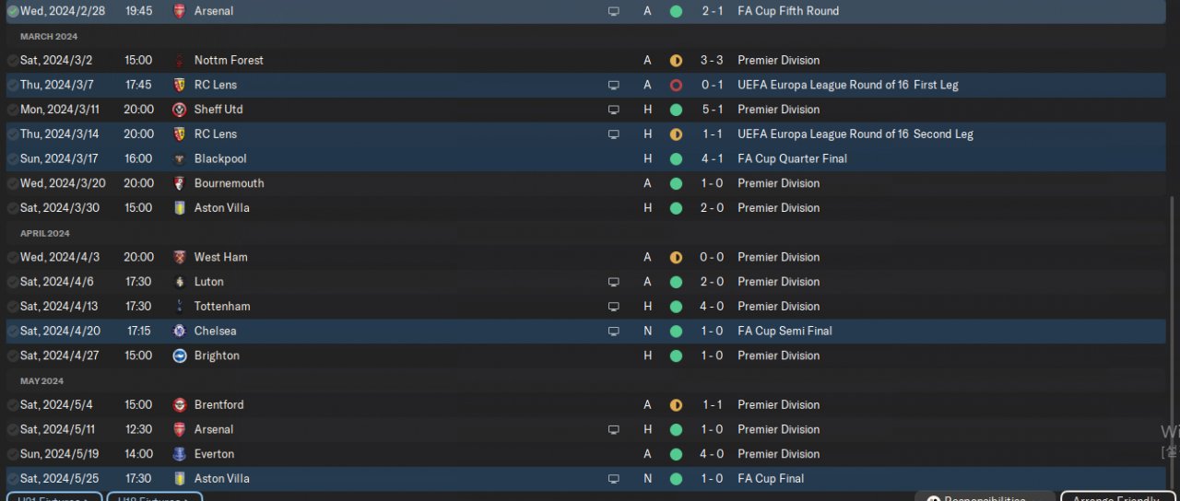Click the red loss indicator for RC Lens
The width and height of the screenshot is (1180, 501).
676,86
